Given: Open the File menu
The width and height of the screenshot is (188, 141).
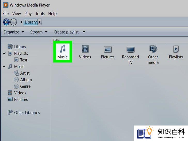Looking at the screenshot, I should pyautogui.click(x=5, y=14).
